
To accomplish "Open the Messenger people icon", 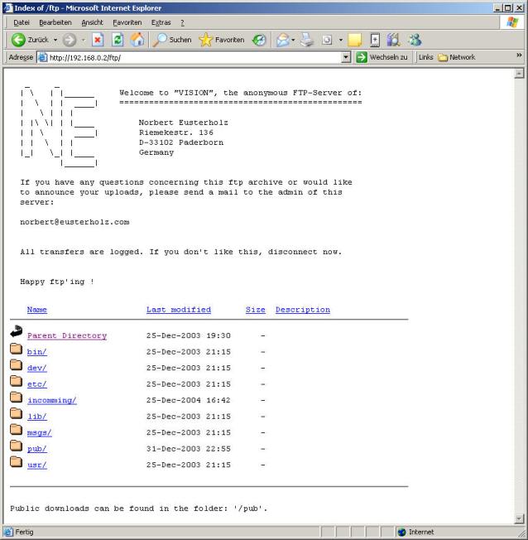I will tap(415, 40).
